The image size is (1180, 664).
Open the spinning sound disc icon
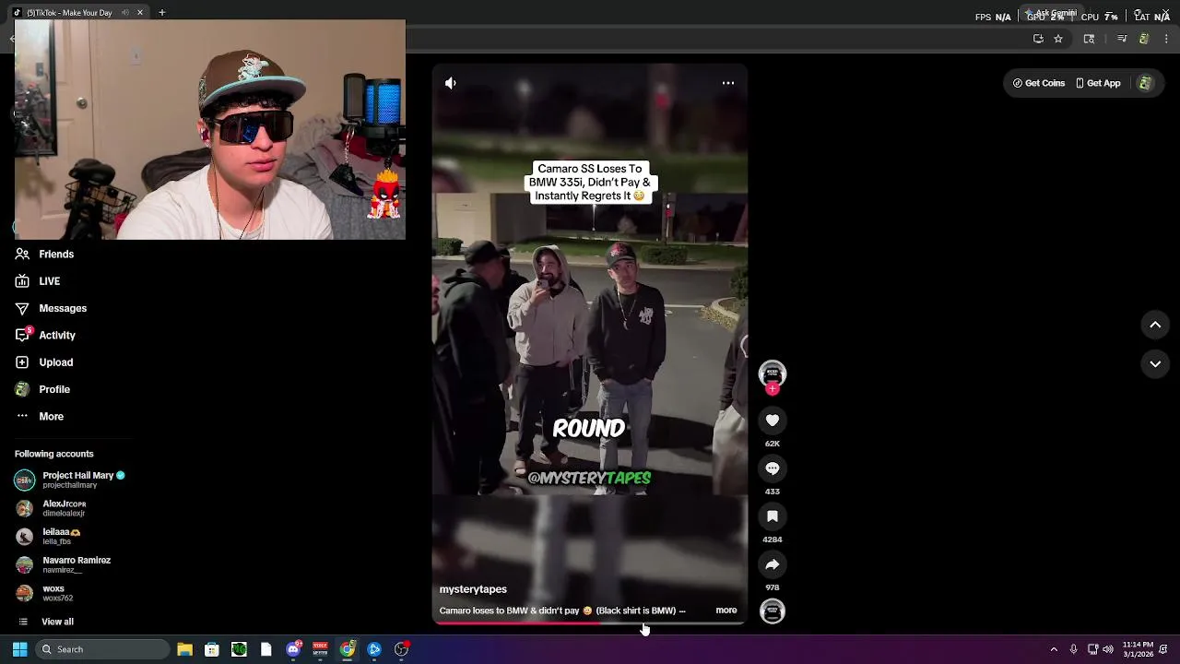coord(773,611)
